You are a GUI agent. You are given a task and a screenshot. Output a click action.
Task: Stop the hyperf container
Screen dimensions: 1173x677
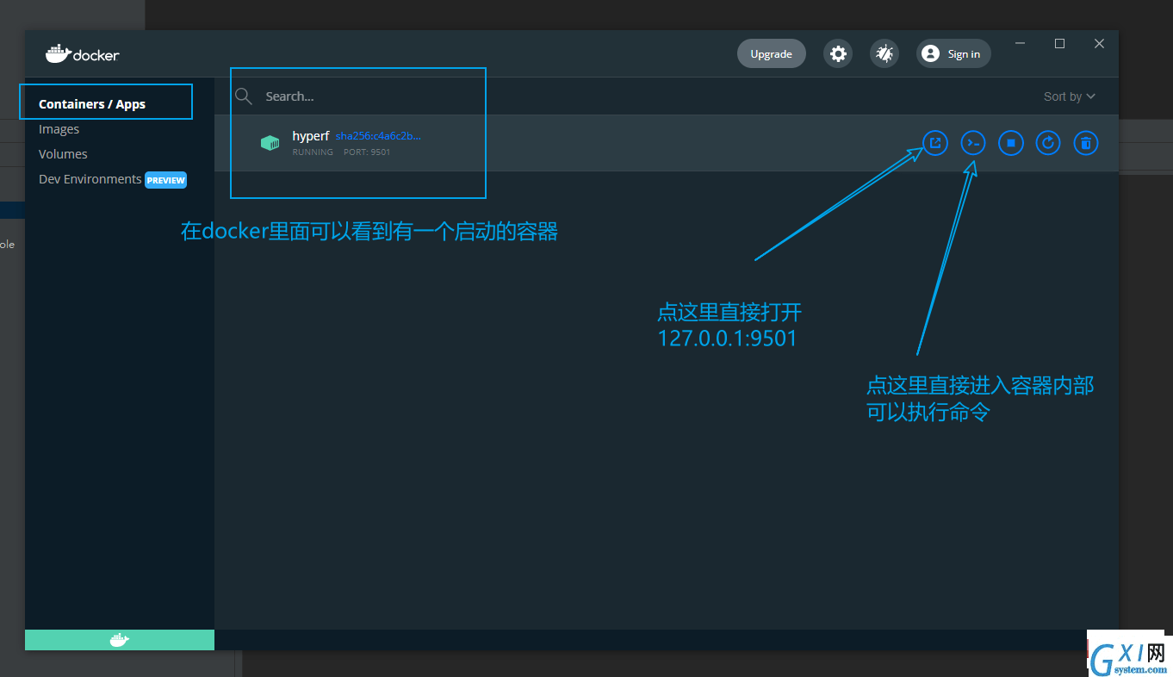pos(1011,143)
